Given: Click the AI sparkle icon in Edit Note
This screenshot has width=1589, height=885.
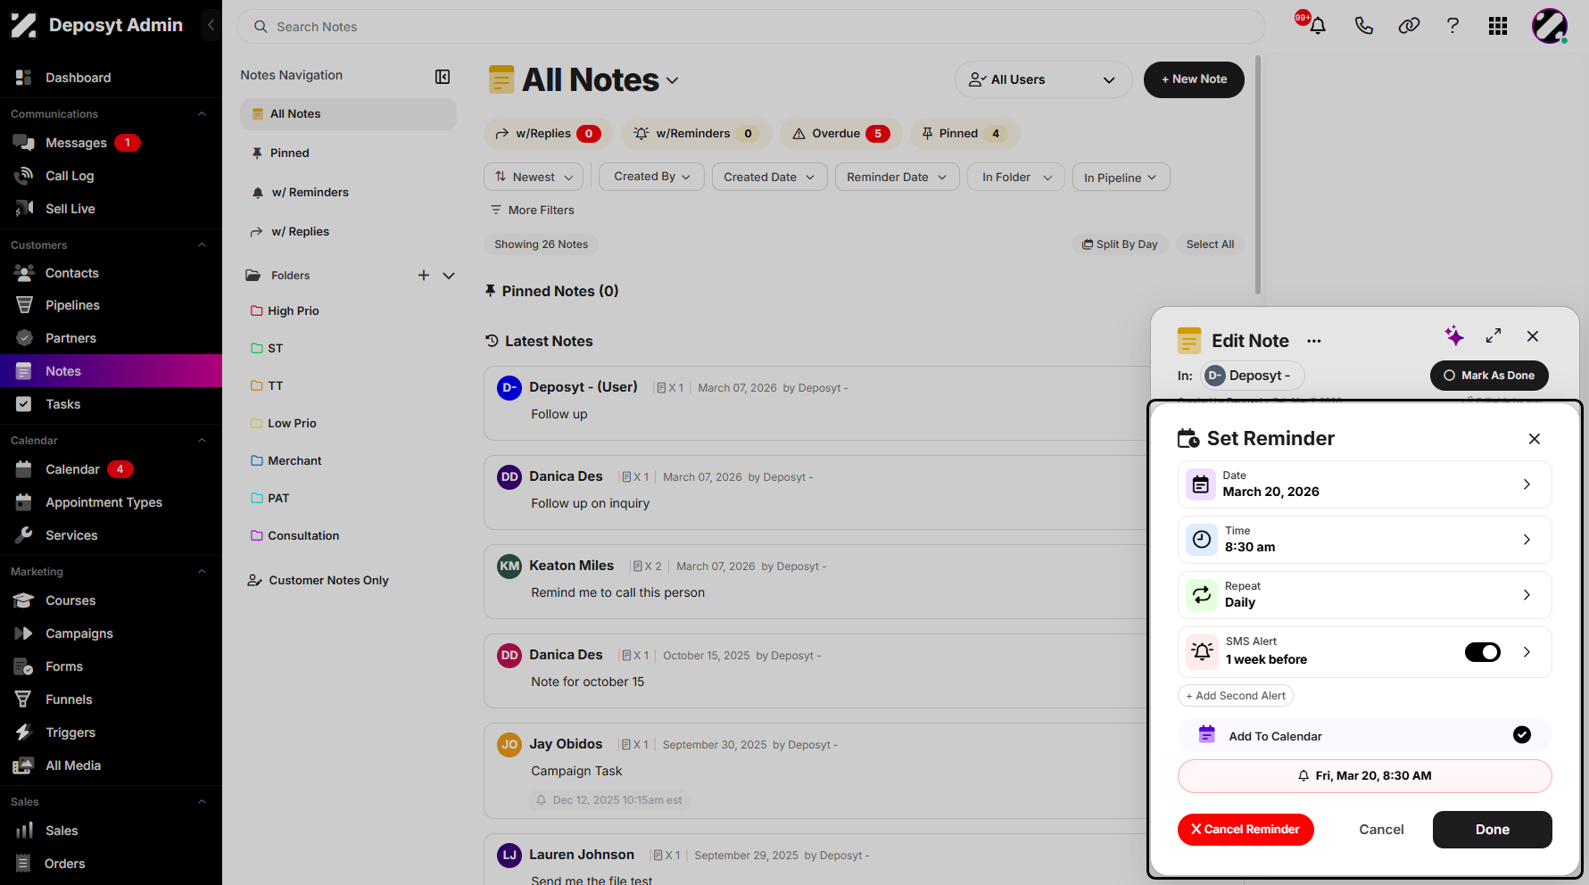Looking at the screenshot, I should point(1454,335).
